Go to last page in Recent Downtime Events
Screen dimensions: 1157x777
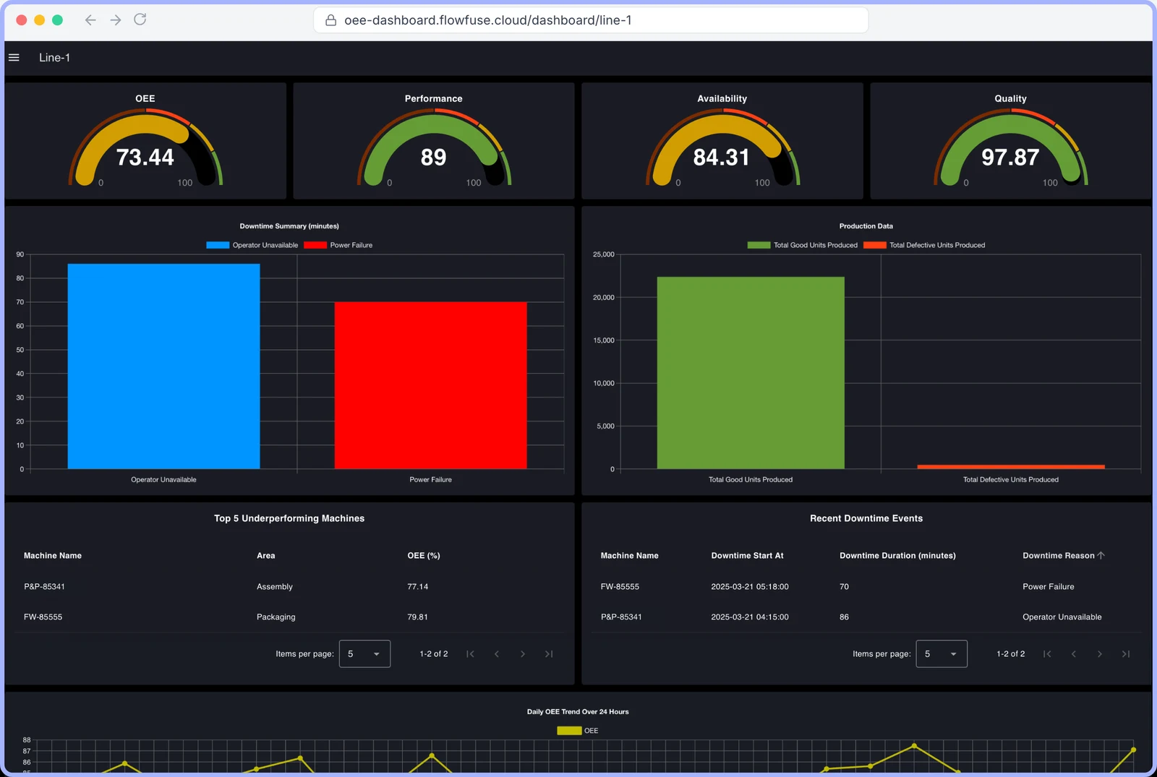click(1126, 654)
